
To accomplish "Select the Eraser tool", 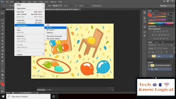I will 2,47.
